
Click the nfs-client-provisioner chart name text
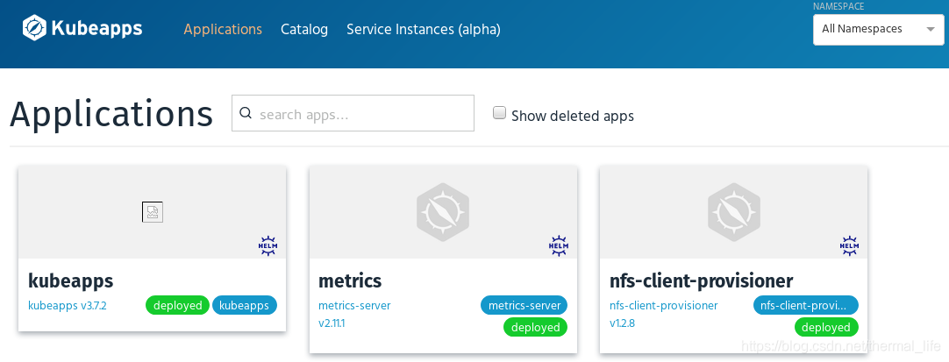pos(663,306)
